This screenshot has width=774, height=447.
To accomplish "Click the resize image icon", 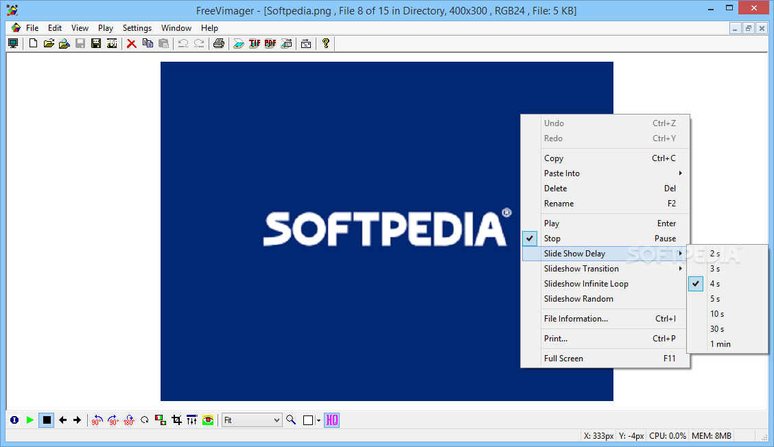I will (161, 420).
